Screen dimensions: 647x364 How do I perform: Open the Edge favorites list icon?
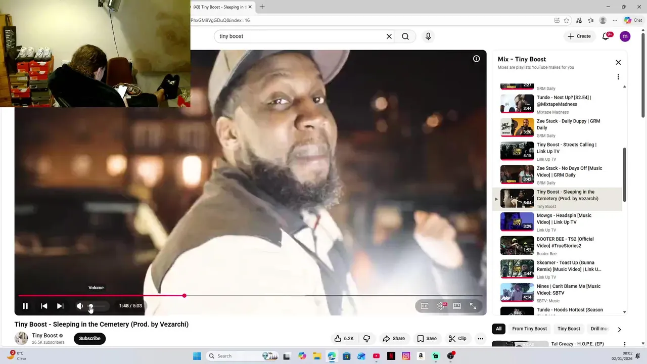pos(591,20)
